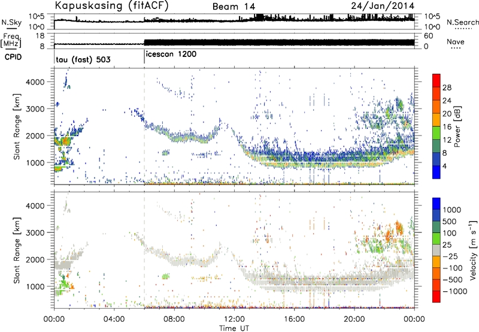The image size is (479, 332).
Task: Click the 'Time UT' axis title
Action: (234, 328)
